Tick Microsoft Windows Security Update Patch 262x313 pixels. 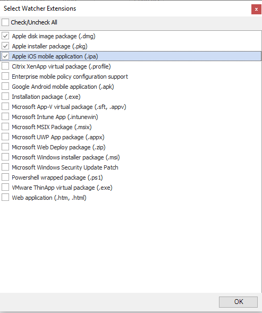point(5,167)
